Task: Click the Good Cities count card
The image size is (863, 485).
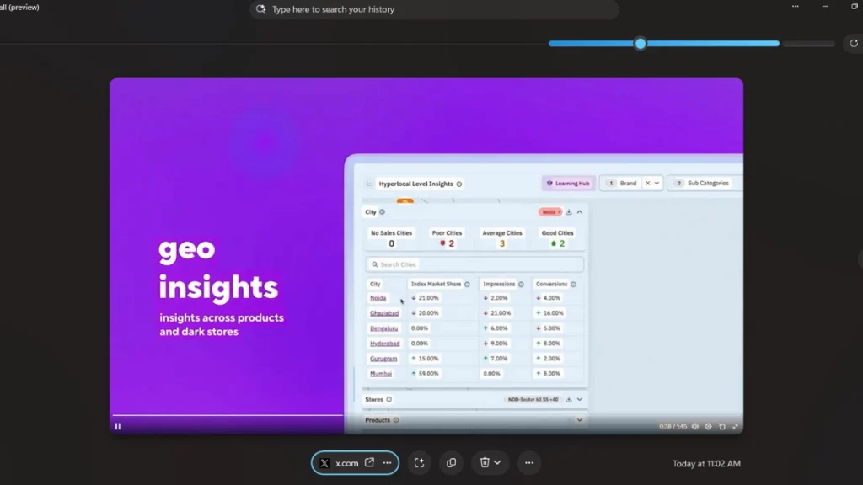Action: 558,238
